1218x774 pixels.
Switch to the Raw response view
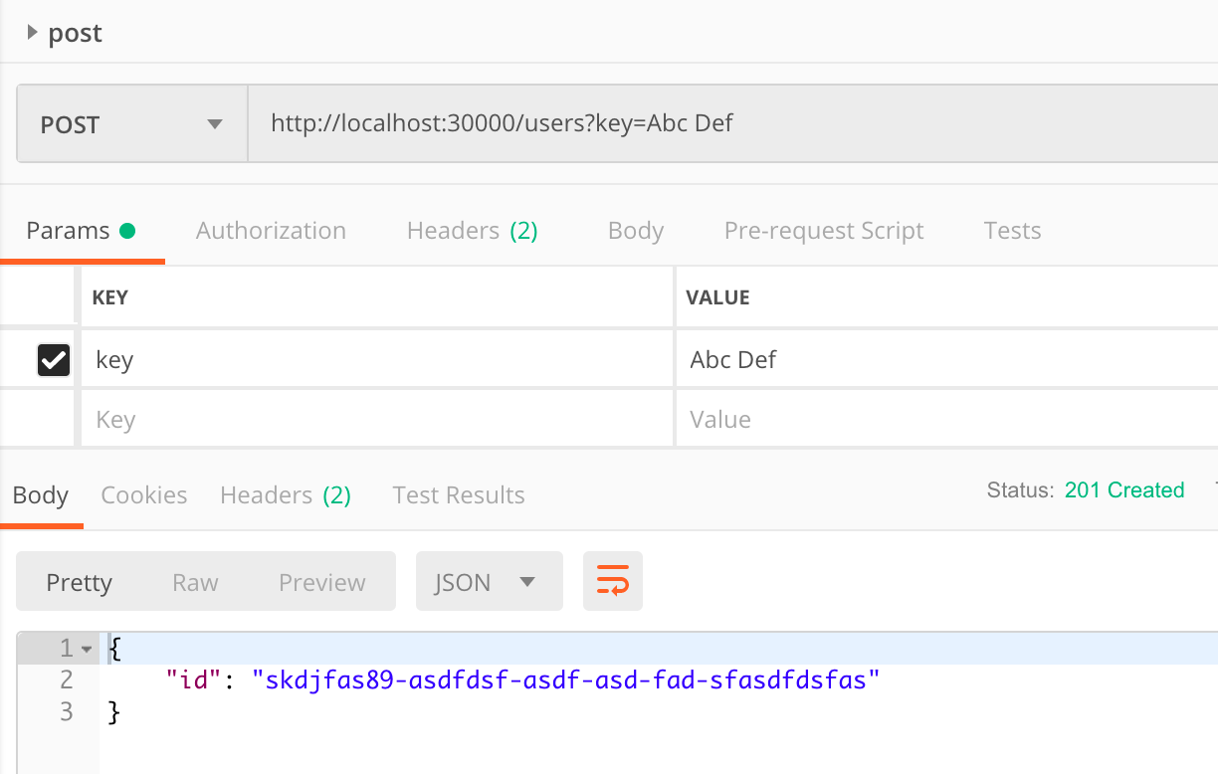coord(195,582)
